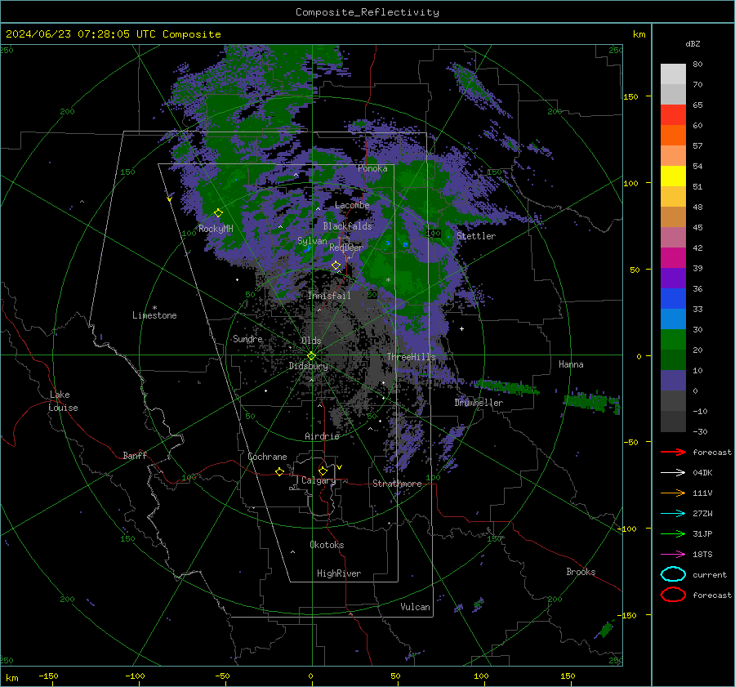Screen dimensions: 735x687
Task: Click the RockyMH label
Action: [216, 229]
